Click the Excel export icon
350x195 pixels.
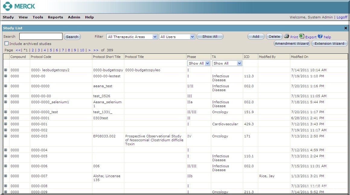[x=302, y=36]
